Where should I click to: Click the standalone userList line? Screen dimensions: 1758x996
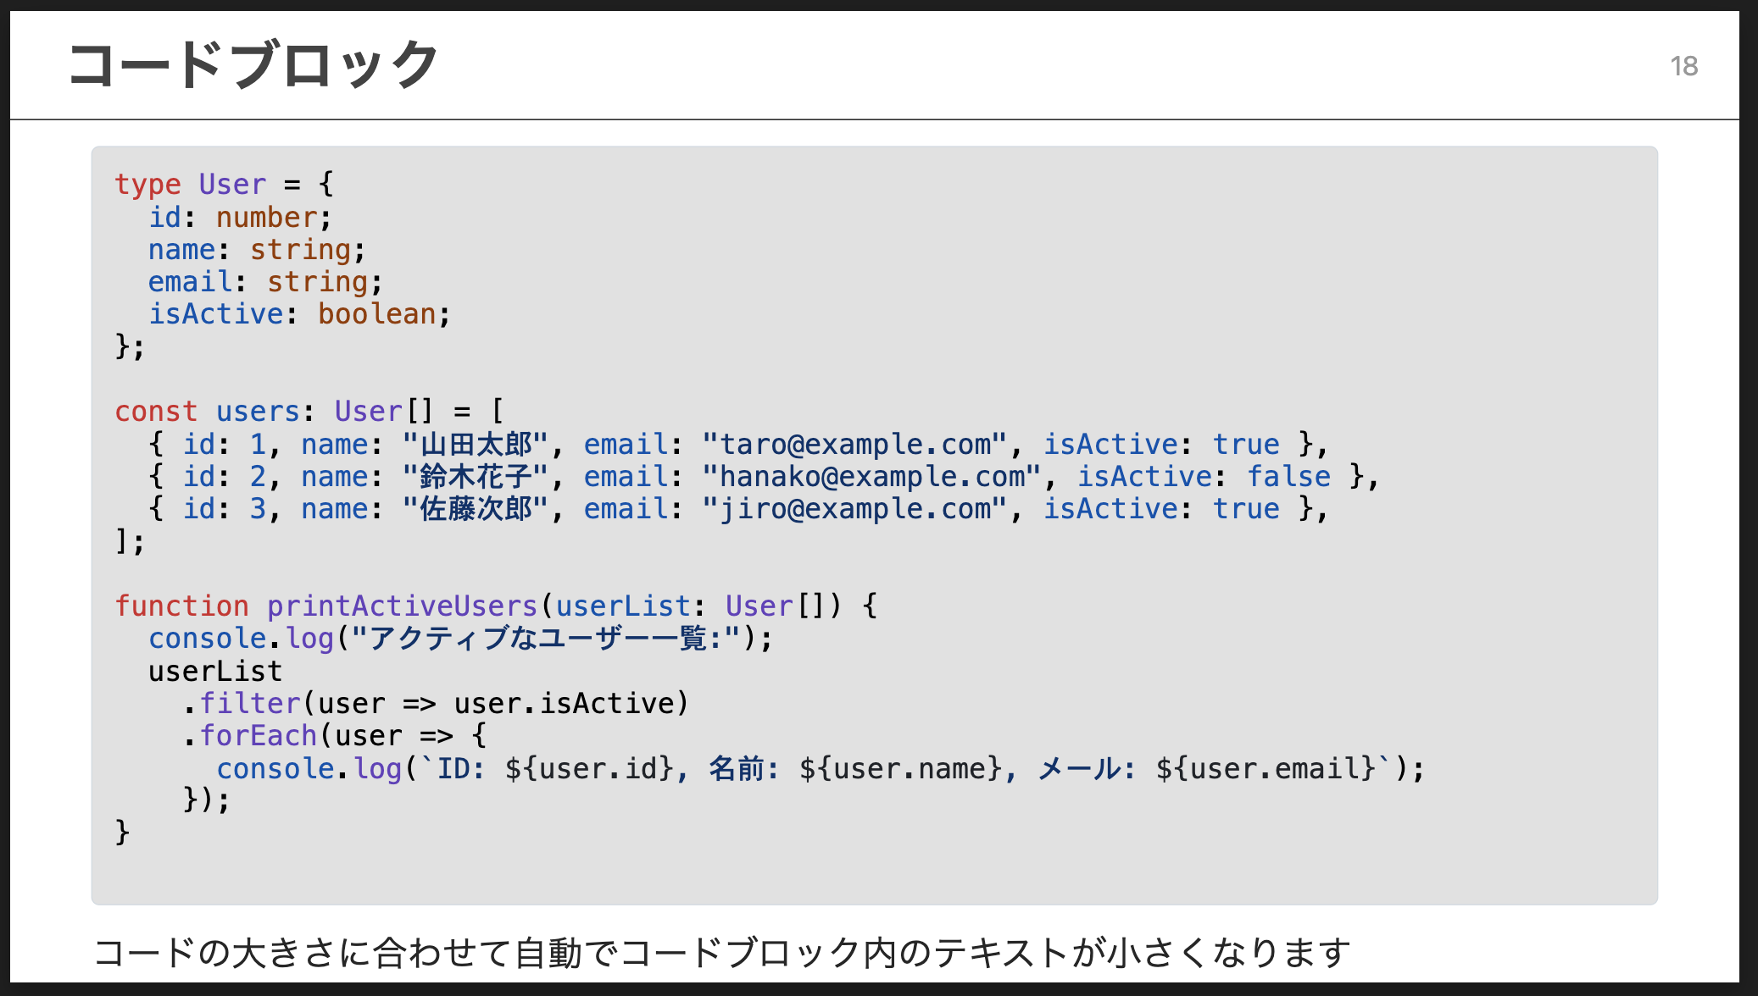click(x=215, y=671)
